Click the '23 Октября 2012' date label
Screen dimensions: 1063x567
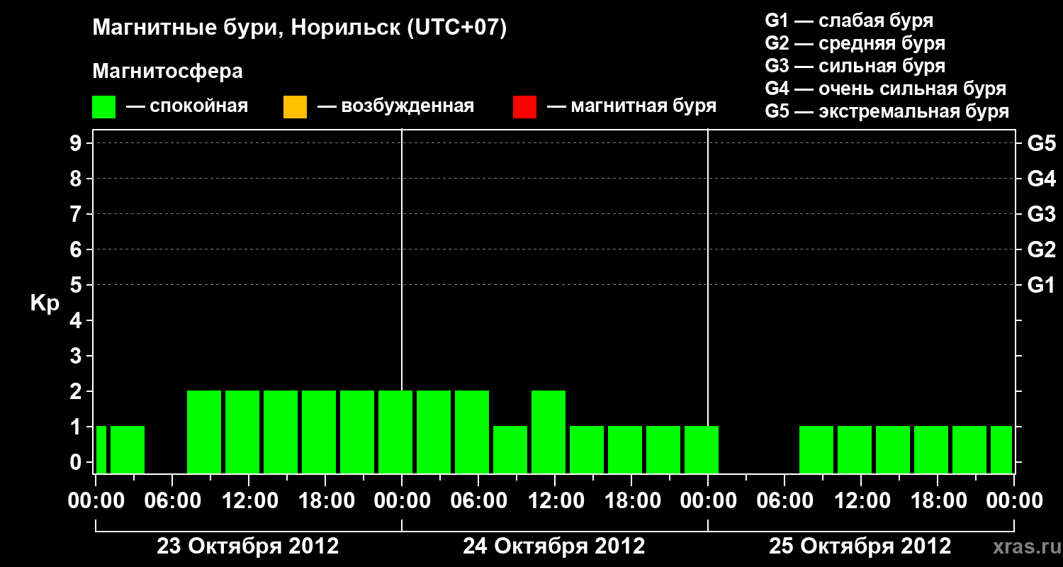(247, 546)
